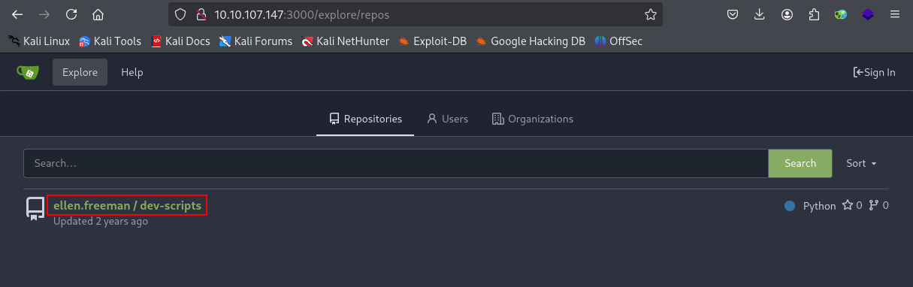Click the Sign In link
913x287 pixels.
pyautogui.click(x=874, y=72)
